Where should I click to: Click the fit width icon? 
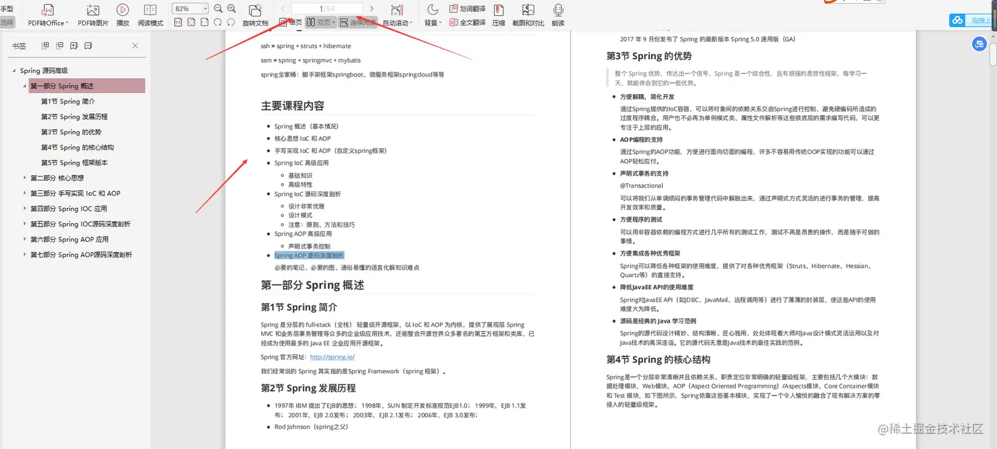[x=204, y=22]
